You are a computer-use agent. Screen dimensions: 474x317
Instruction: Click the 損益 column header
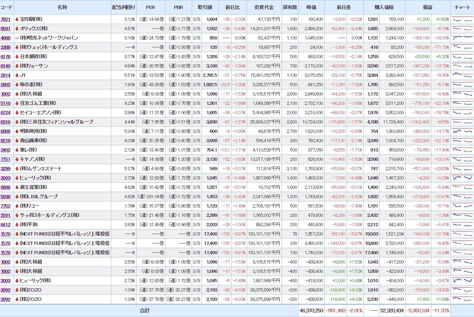coord(427,8)
